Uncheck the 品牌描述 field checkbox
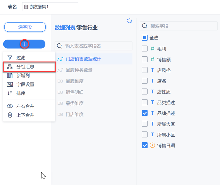 tap(145, 113)
